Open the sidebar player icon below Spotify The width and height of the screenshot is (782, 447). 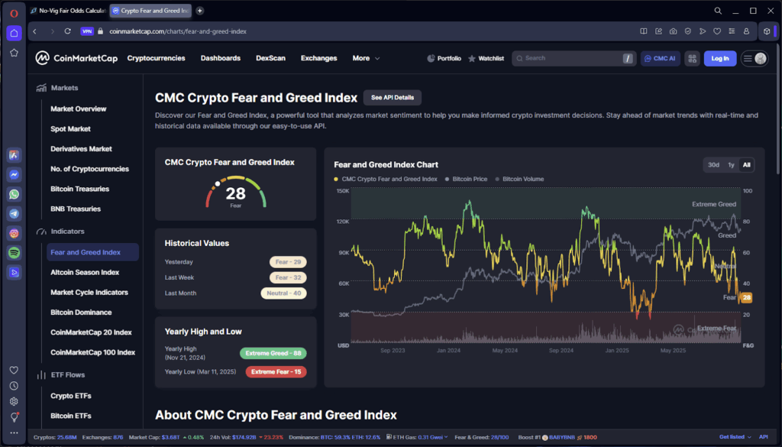pos(14,272)
